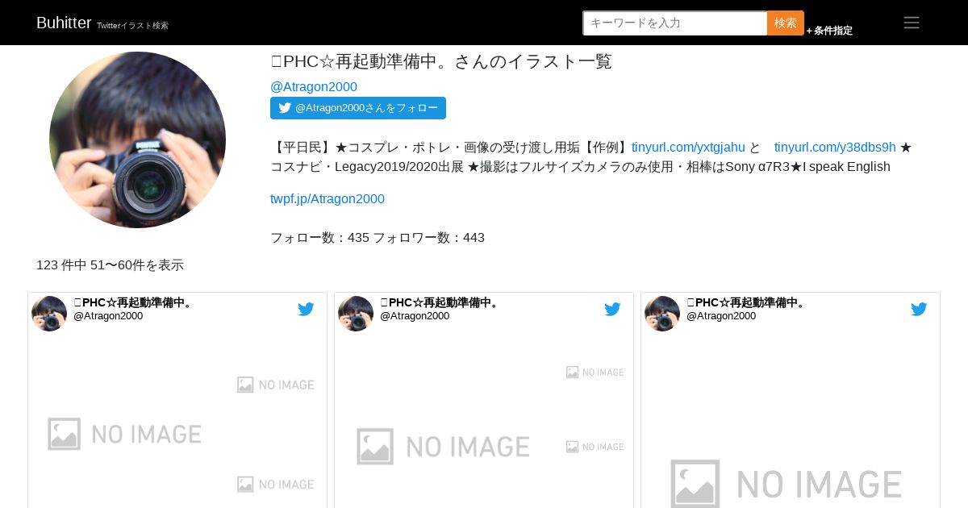The image size is (968, 508).
Task: Open the hamburger menu icon
Action: (x=912, y=23)
